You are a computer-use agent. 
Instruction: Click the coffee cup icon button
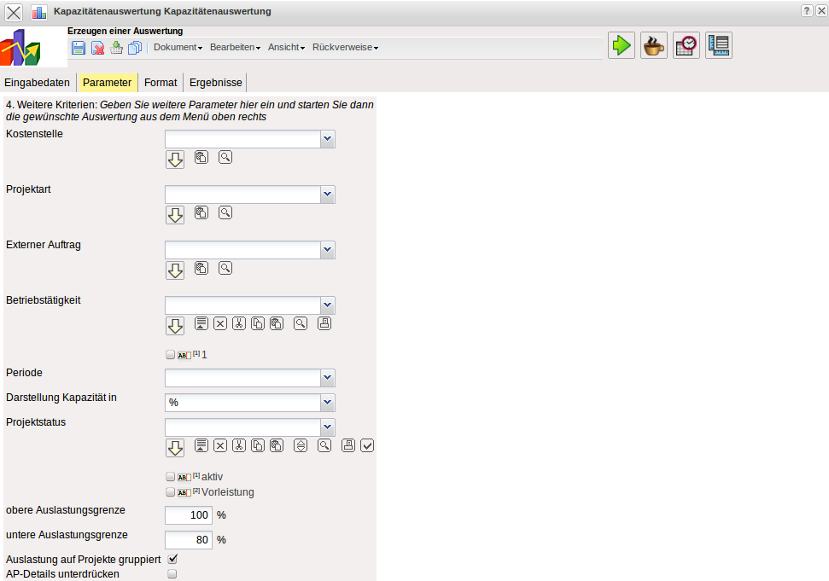click(x=654, y=45)
